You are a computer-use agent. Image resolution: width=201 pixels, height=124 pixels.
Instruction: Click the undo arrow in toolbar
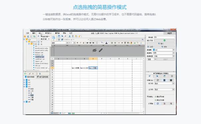tap(62, 36)
